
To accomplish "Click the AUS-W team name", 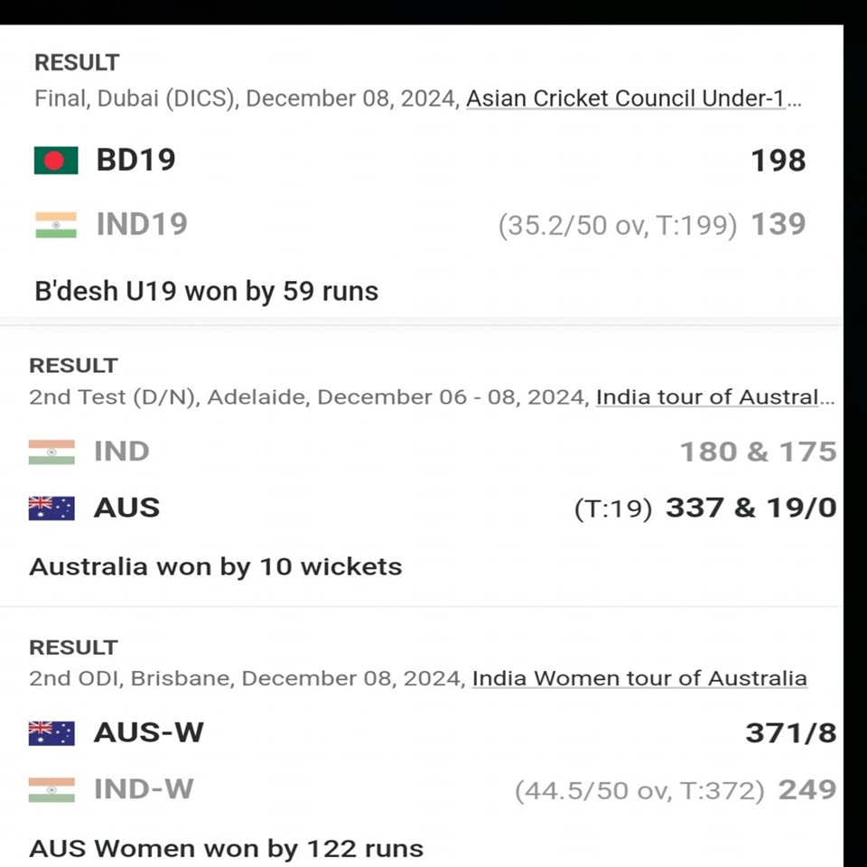I will point(149,732).
